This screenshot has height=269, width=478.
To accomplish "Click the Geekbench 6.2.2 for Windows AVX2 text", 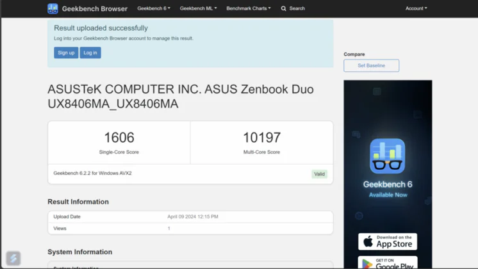I will point(93,173).
